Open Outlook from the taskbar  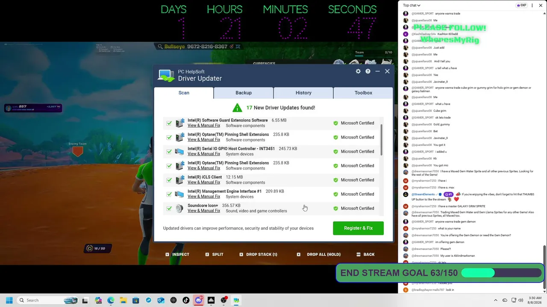(161, 300)
